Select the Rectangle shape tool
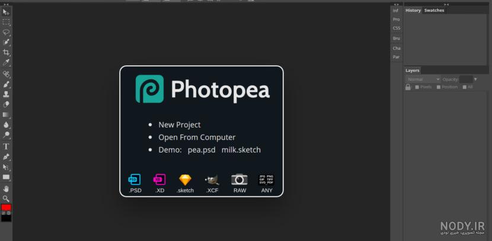492x241 pixels. click(x=6, y=177)
